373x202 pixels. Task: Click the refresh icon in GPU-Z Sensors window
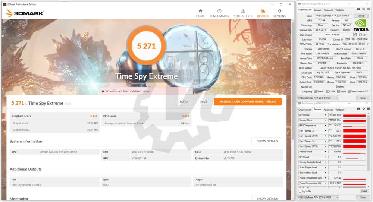click(363, 109)
